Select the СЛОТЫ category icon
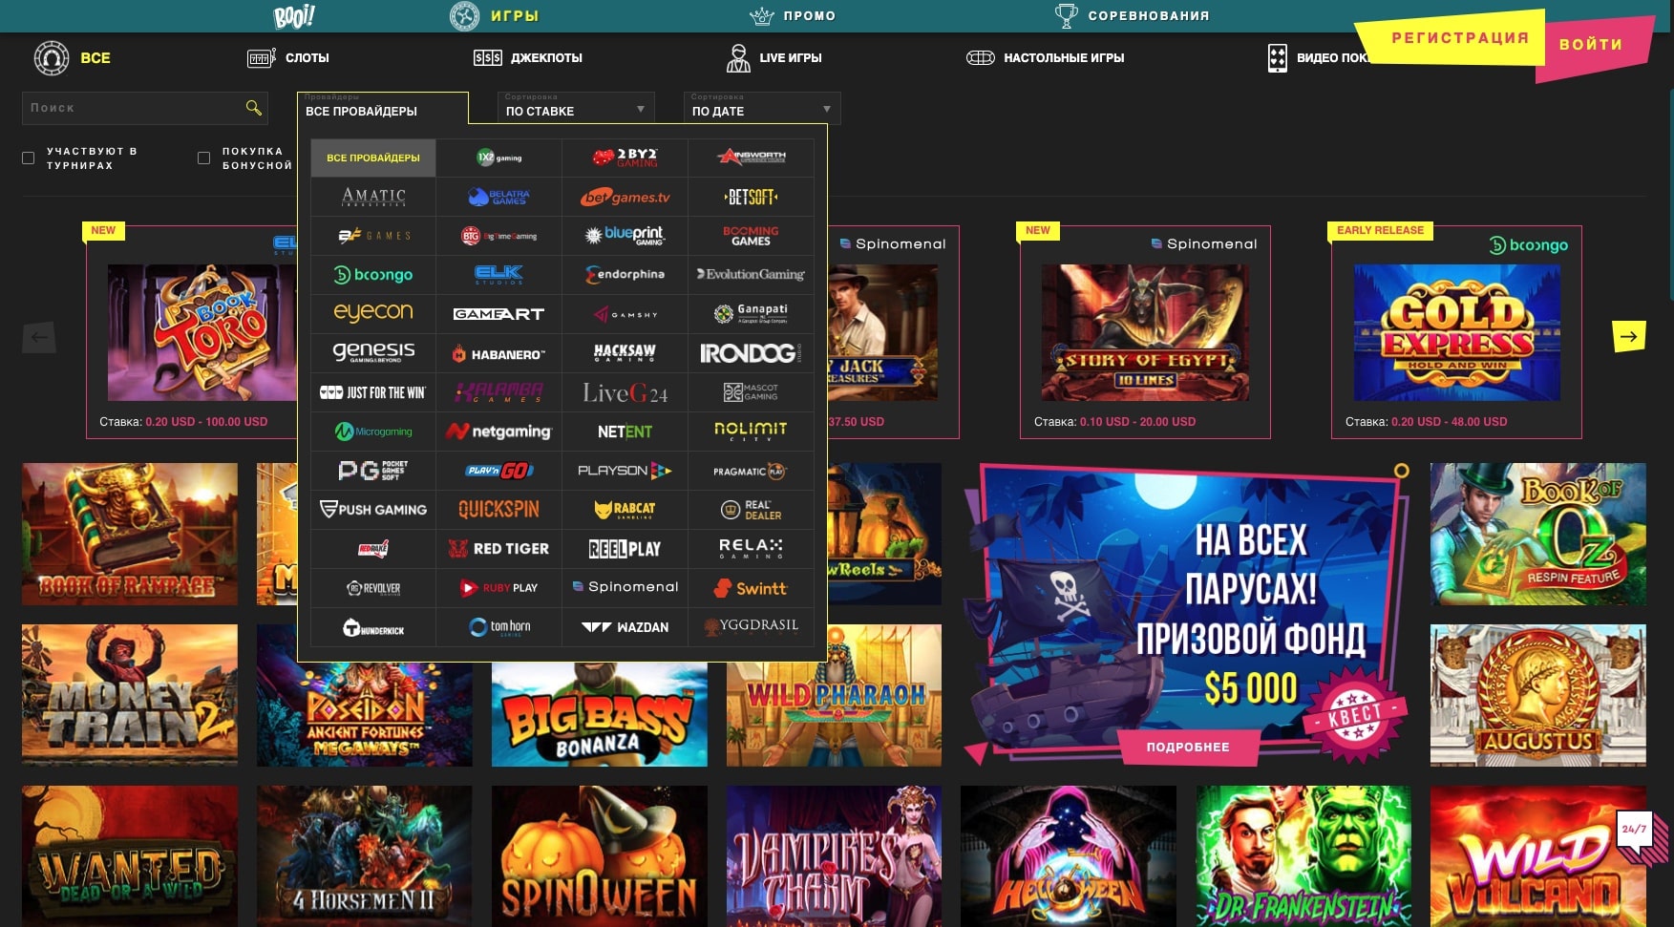 258,57
